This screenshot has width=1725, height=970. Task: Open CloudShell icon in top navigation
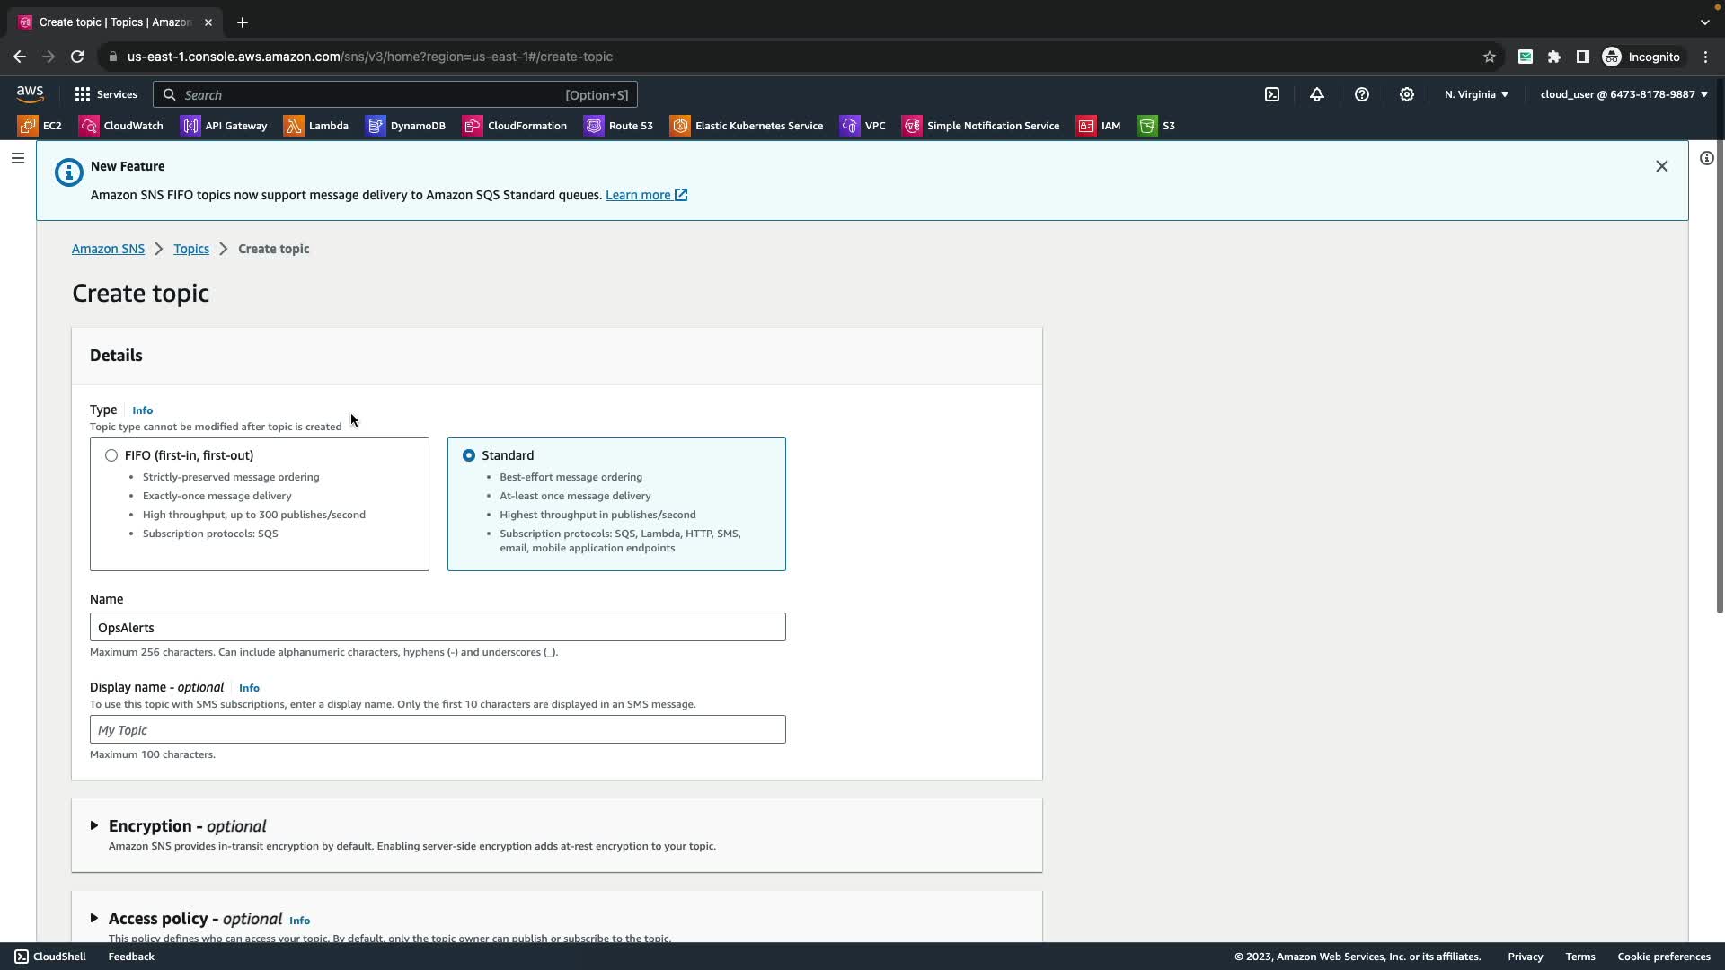(1272, 94)
